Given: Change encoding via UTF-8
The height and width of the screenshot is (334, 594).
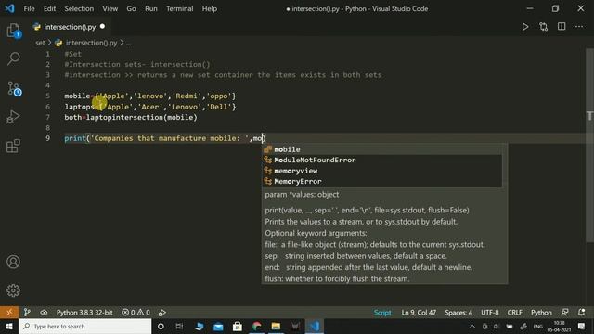Looking at the screenshot, I should (x=490, y=313).
